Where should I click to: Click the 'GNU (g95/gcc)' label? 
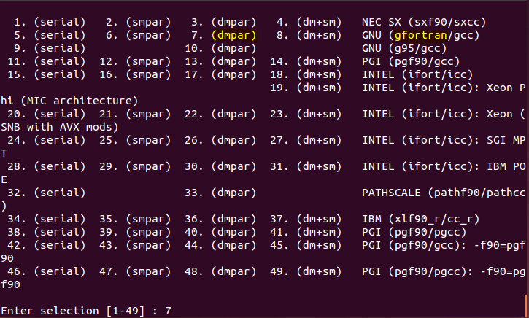[x=404, y=49]
